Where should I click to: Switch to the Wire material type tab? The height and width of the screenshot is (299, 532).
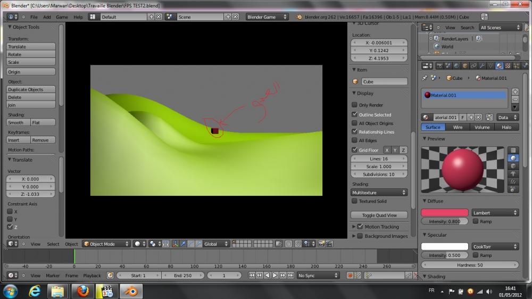coord(458,127)
